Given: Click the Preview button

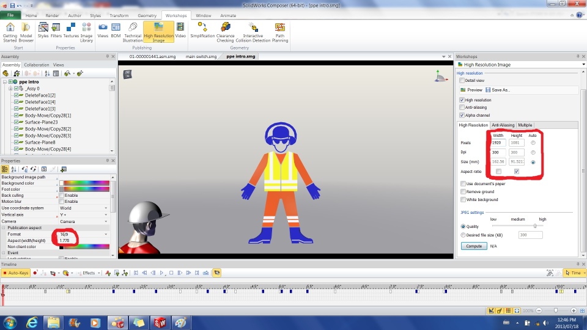Looking at the screenshot, I should (471, 90).
